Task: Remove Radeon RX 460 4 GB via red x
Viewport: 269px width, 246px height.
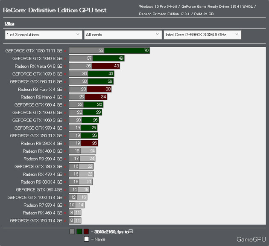Action: 65,213
